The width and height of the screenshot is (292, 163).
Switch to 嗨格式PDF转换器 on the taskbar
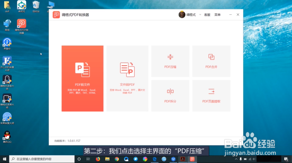pos(192,159)
